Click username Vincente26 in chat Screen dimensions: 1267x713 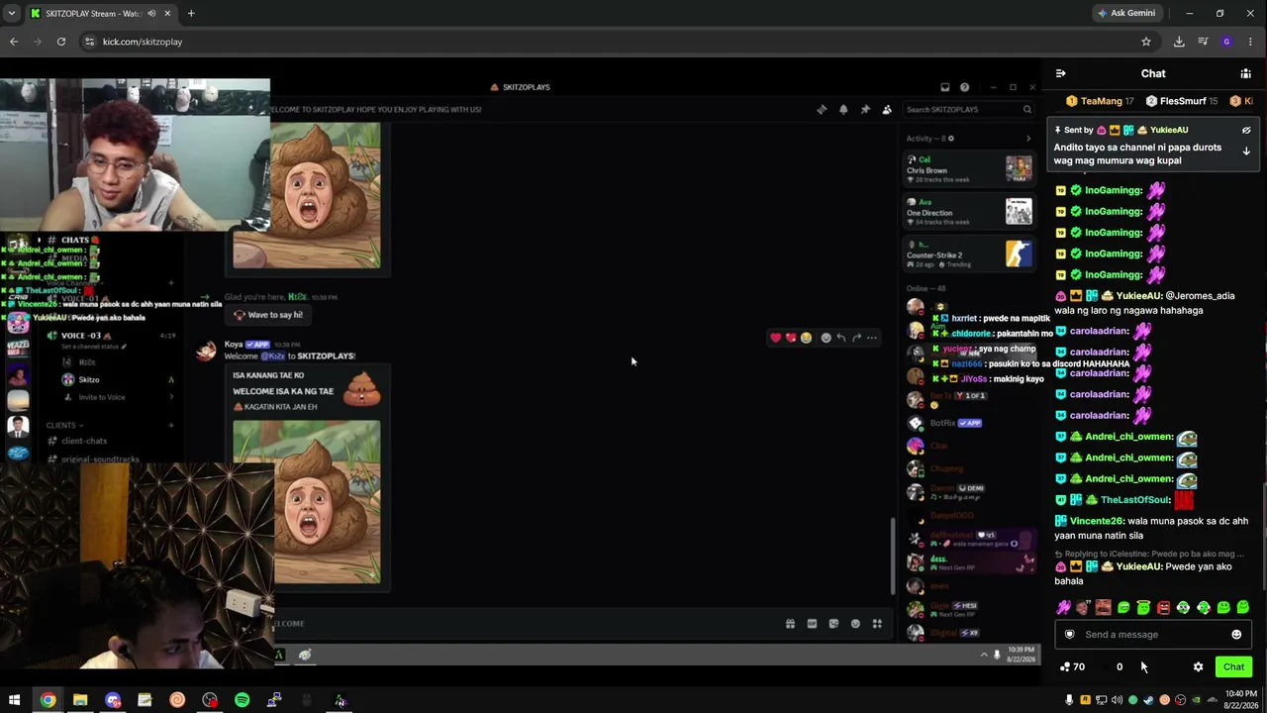[x=1097, y=521]
